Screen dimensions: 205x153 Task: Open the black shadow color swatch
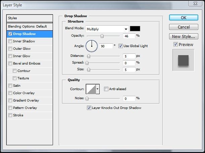[x=135, y=29]
